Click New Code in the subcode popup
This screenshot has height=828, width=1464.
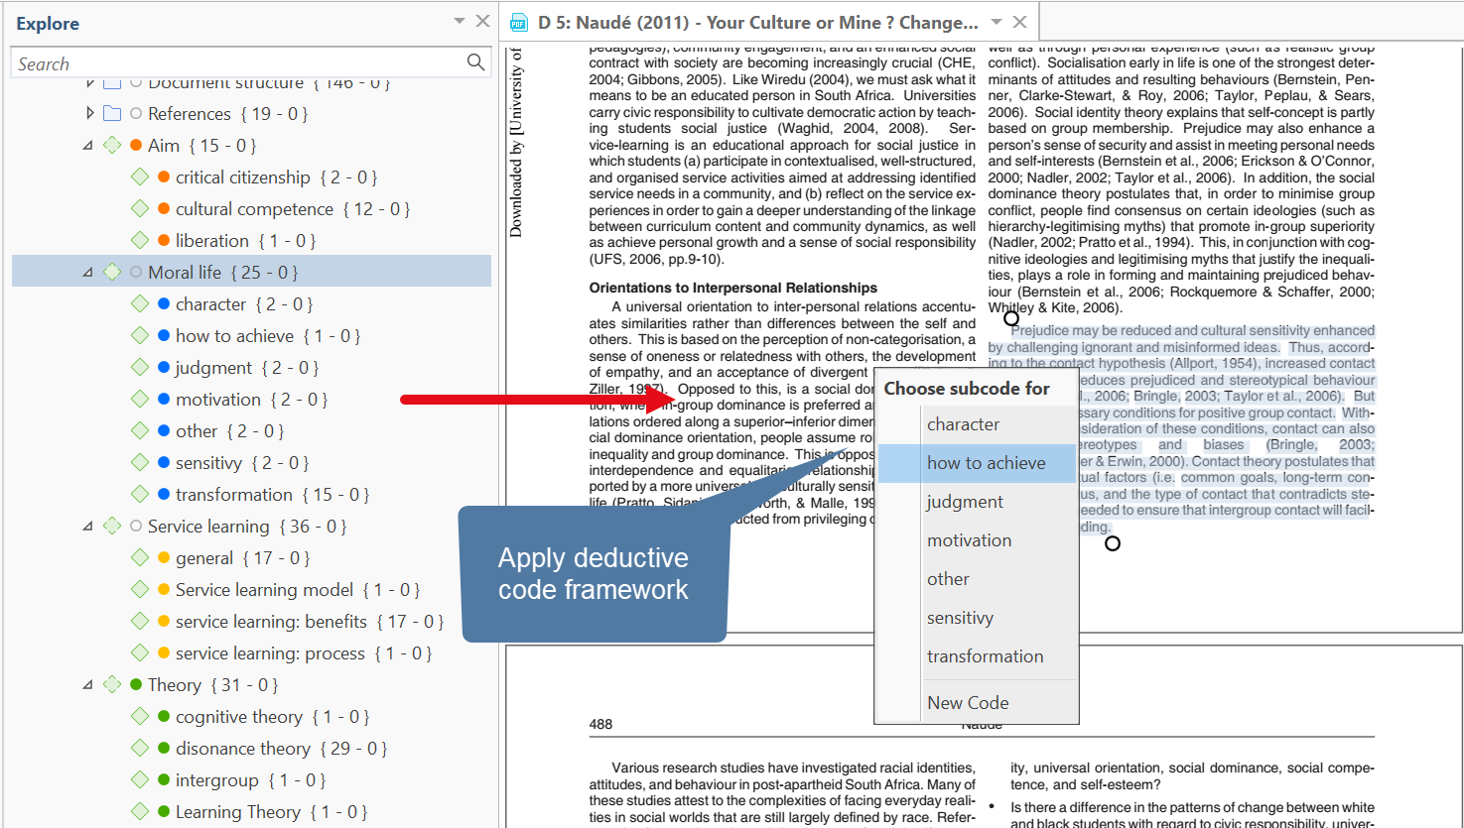[968, 703]
